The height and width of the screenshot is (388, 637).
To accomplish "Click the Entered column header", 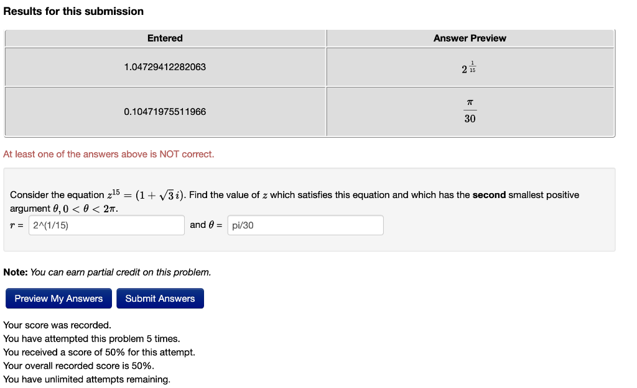I will click(165, 38).
